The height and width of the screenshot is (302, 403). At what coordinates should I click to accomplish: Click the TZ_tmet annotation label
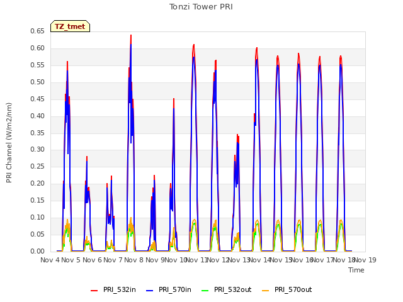click(x=70, y=26)
